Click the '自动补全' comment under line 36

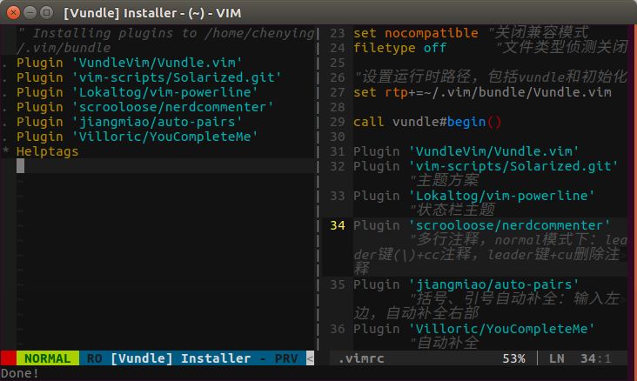pos(444,344)
